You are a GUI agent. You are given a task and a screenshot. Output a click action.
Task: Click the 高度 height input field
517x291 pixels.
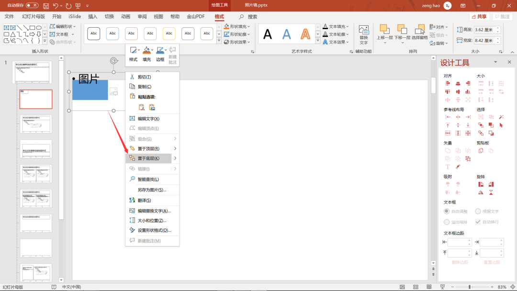click(485, 30)
